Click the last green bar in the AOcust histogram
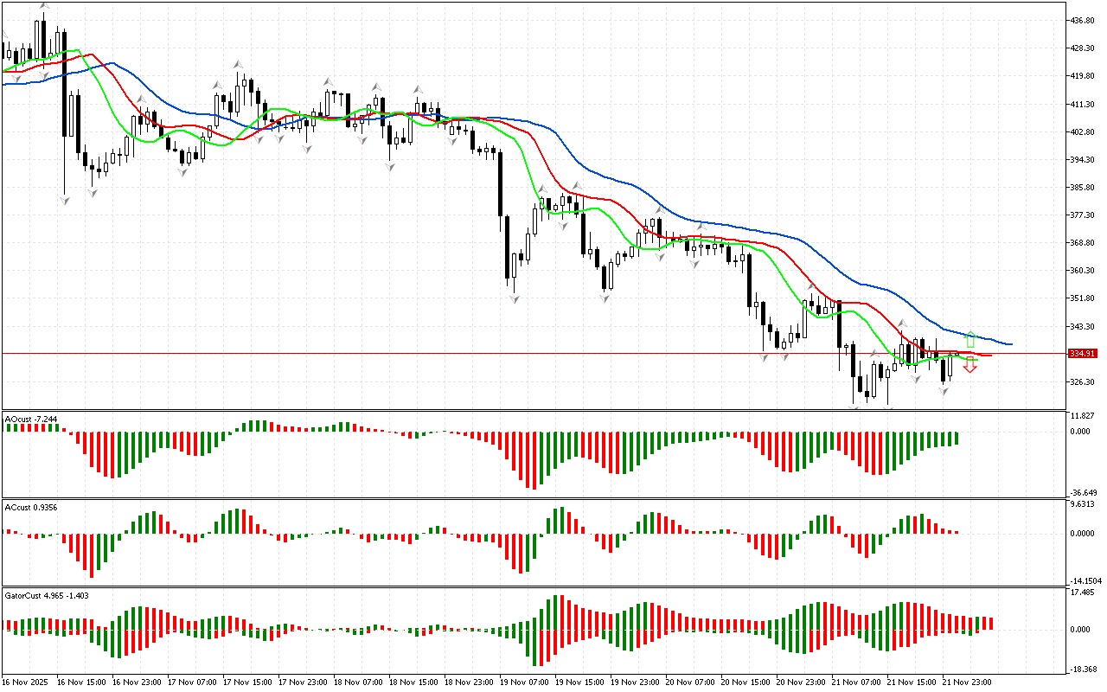This screenshot has width=1107, height=692. [957, 439]
